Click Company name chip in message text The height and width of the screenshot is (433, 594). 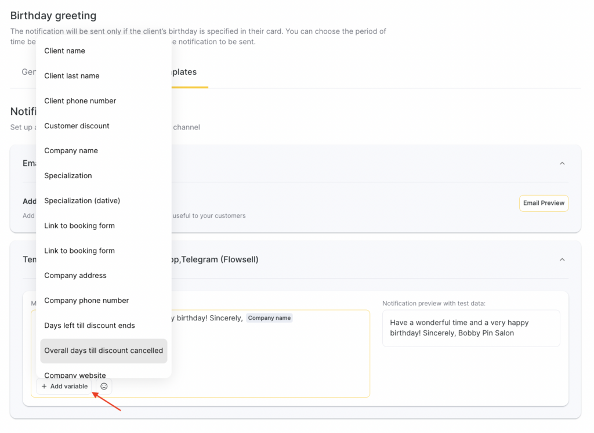[x=270, y=318]
